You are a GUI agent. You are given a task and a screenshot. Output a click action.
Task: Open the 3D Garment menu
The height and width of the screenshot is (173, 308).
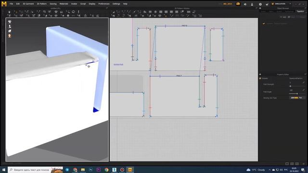[x=28, y=4]
